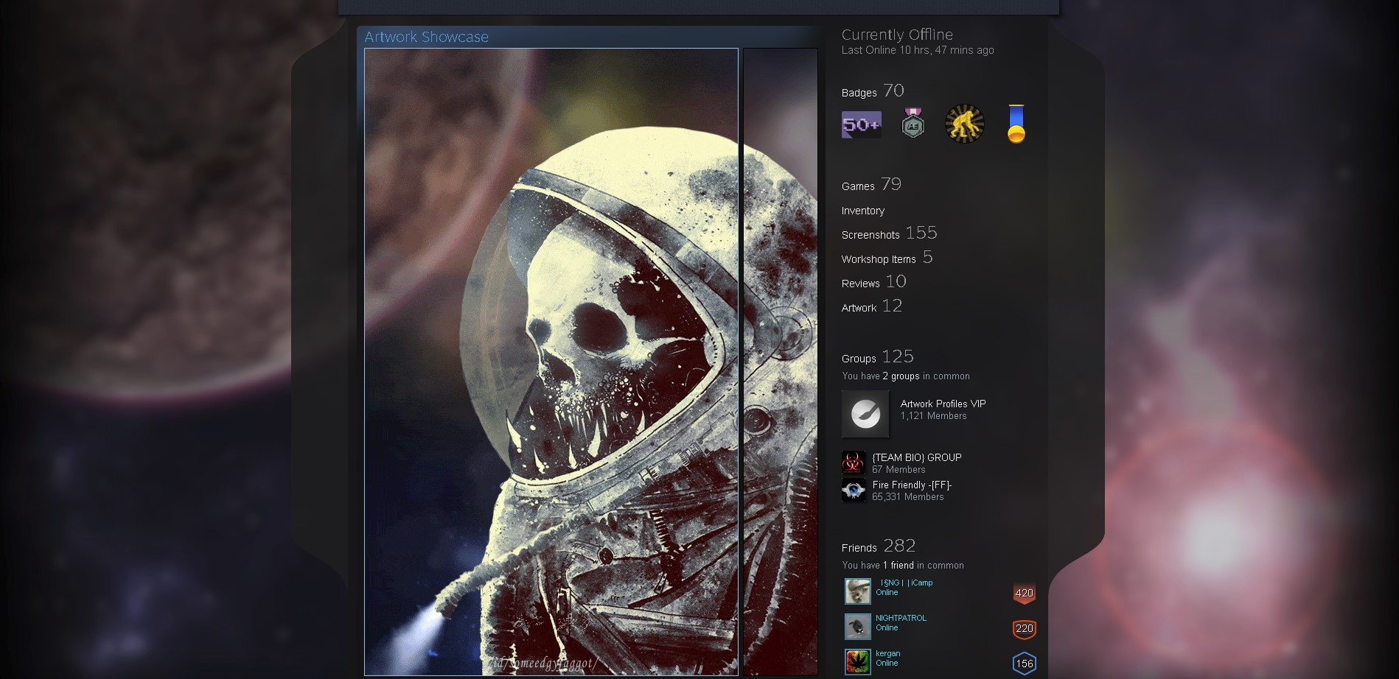Open iCamp friend's avatar

click(x=858, y=591)
